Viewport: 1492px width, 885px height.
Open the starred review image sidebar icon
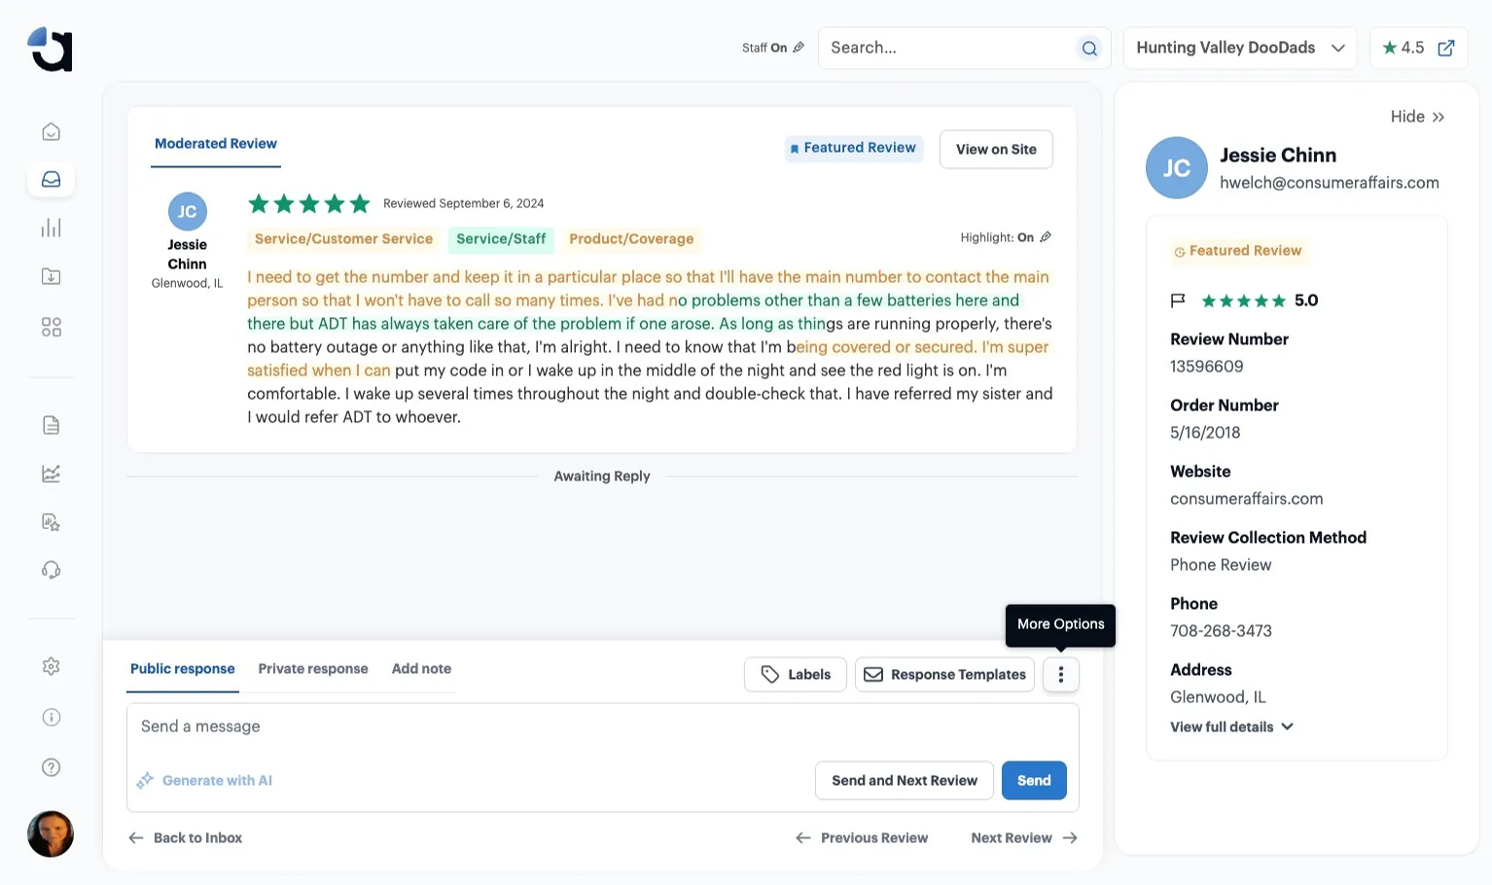(x=52, y=522)
